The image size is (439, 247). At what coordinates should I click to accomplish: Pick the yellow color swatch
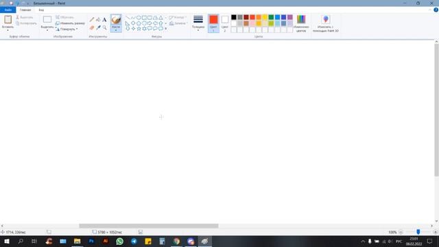click(x=265, y=17)
